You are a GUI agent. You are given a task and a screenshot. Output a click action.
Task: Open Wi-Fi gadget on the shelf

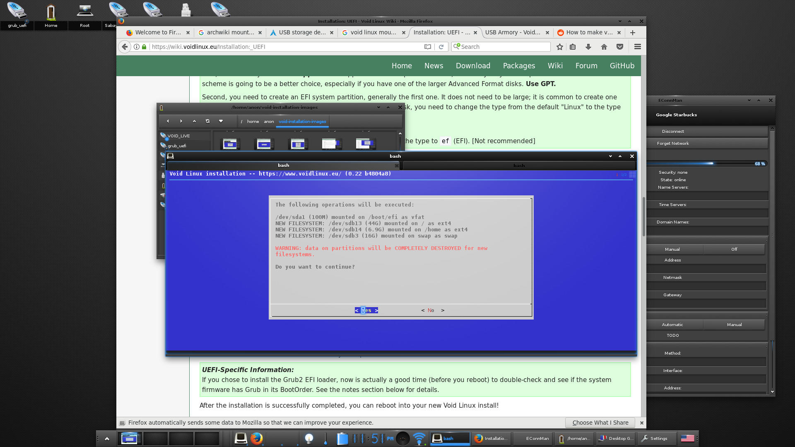(x=419, y=438)
